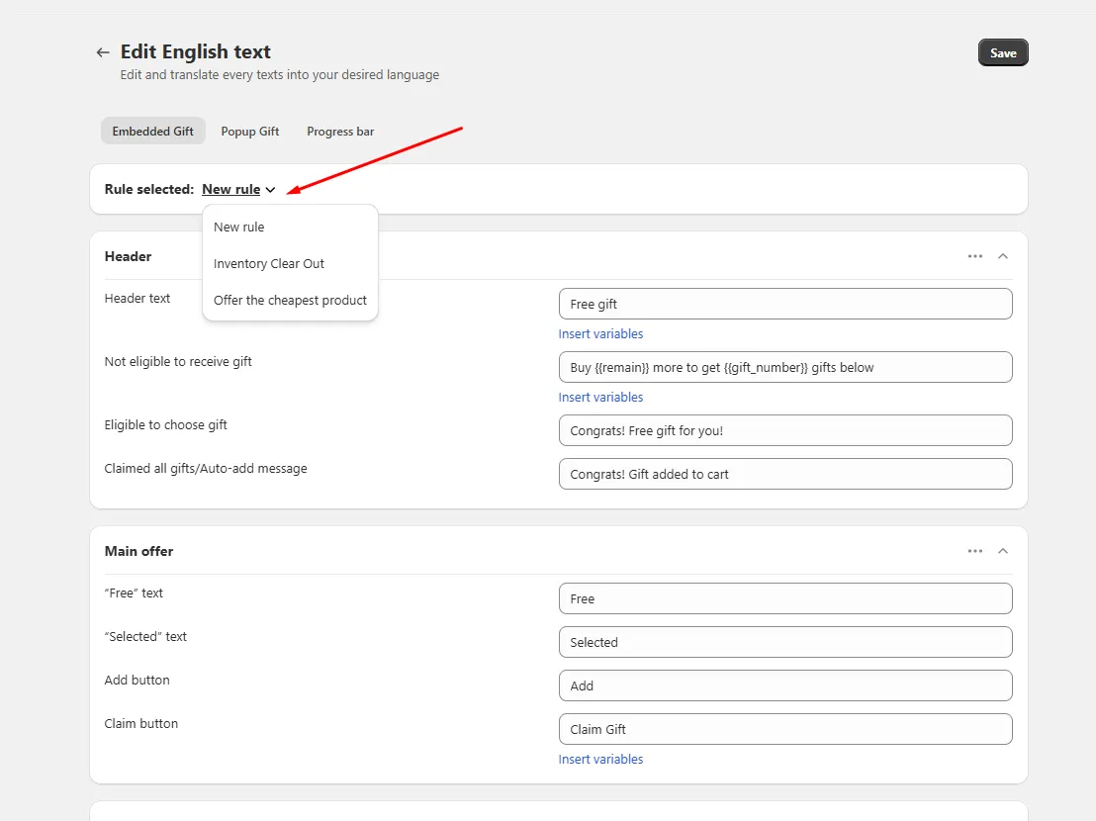Click the Claim button label
This screenshot has height=821, width=1096.
pyautogui.click(x=141, y=724)
